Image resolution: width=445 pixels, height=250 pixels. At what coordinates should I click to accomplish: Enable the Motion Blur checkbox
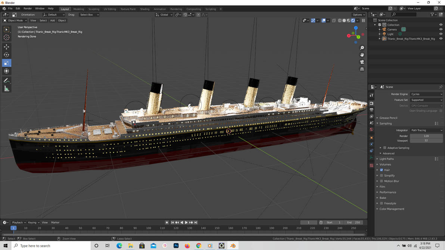coord(382,181)
